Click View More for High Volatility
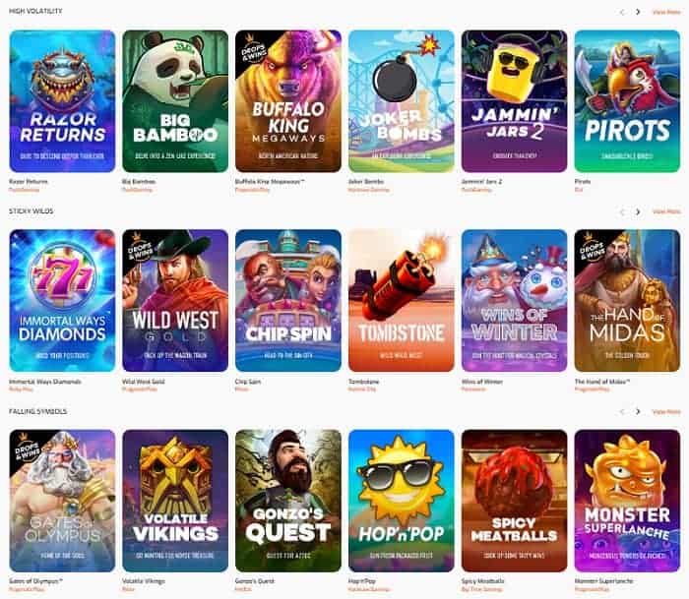Screen dimensions: 689x599 [x=666, y=12]
